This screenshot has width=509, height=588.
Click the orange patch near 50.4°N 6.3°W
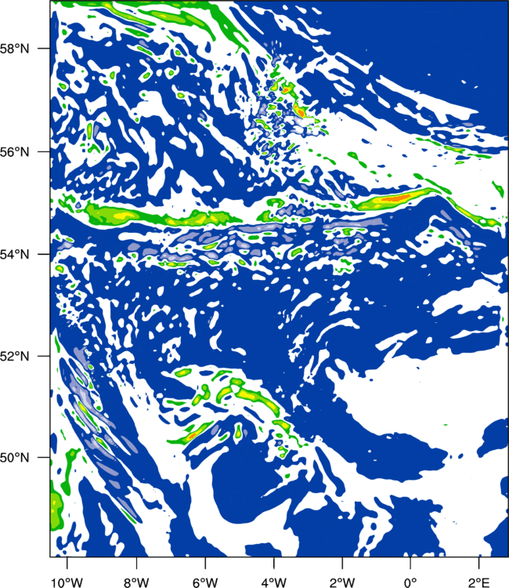(192, 436)
